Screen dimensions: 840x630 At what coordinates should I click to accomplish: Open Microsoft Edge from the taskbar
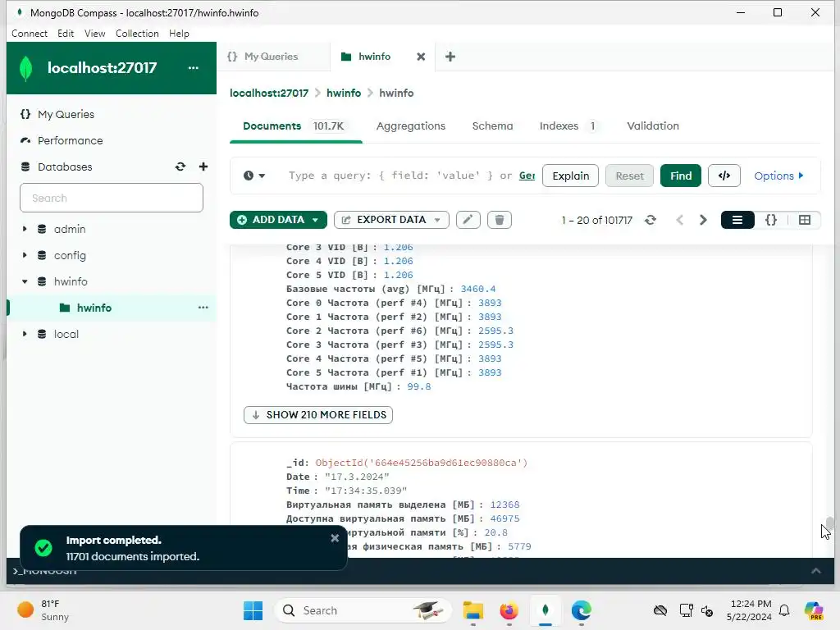pyautogui.click(x=582, y=610)
